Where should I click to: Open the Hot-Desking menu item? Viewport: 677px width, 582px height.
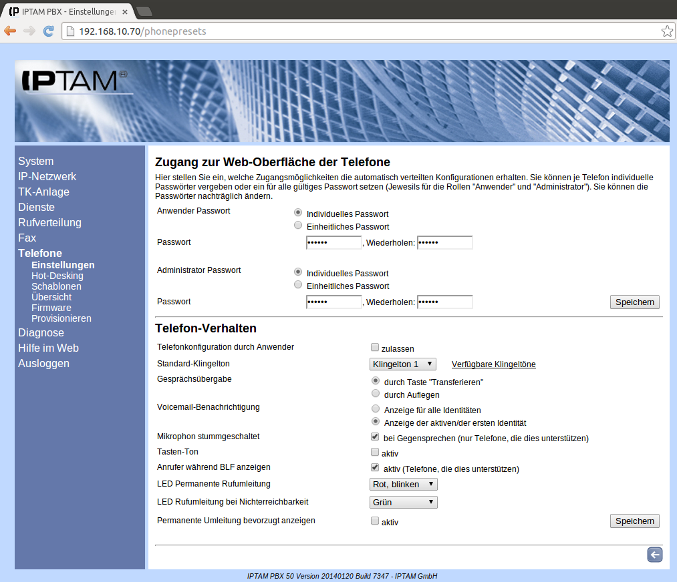tap(57, 276)
